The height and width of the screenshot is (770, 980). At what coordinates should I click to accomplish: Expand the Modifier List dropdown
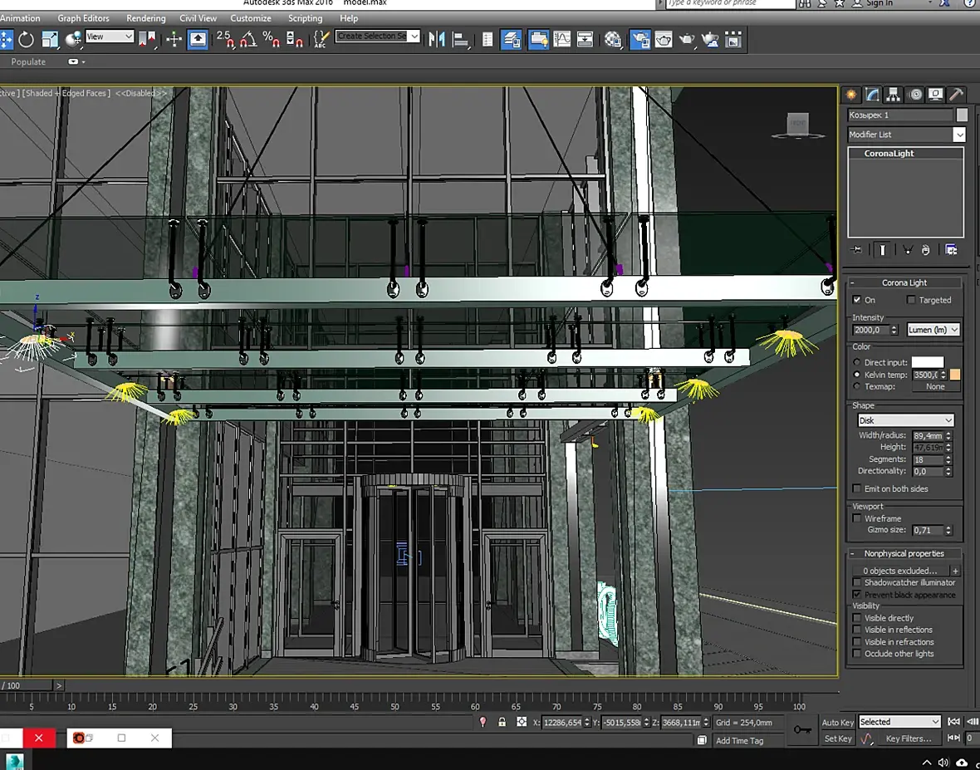pyautogui.click(x=959, y=135)
